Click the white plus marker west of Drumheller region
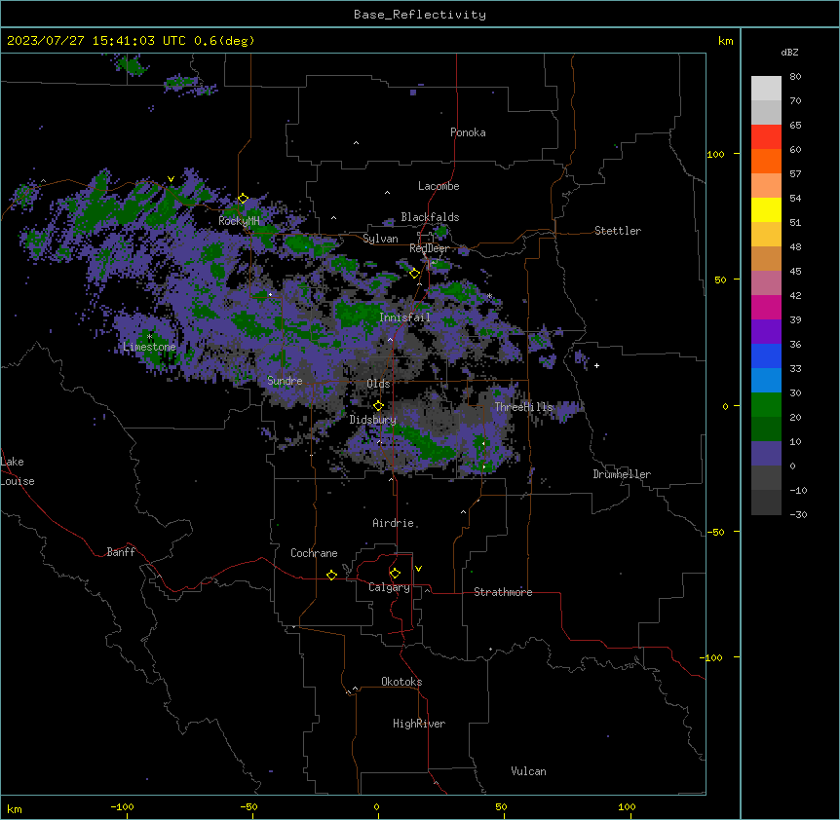The width and height of the screenshot is (840, 820). pos(596,365)
